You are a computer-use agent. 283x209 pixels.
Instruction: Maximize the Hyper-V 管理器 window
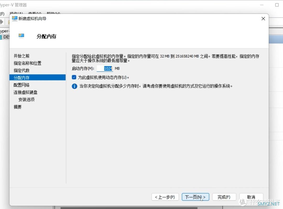click(x=277, y=5)
